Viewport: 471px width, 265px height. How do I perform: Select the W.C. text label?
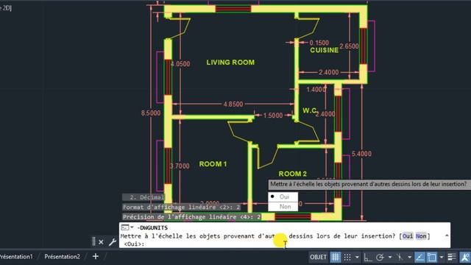point(309,110)
